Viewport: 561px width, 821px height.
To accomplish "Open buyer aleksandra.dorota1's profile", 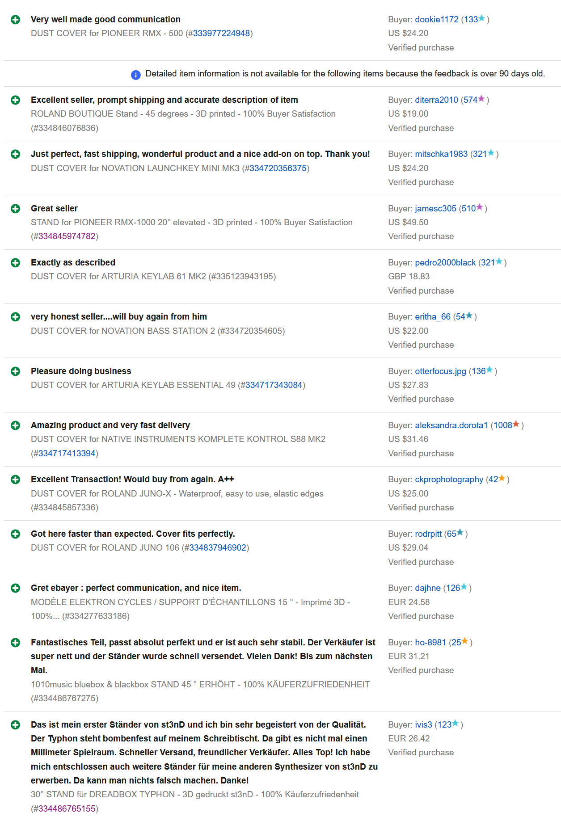I will point(451,425).
